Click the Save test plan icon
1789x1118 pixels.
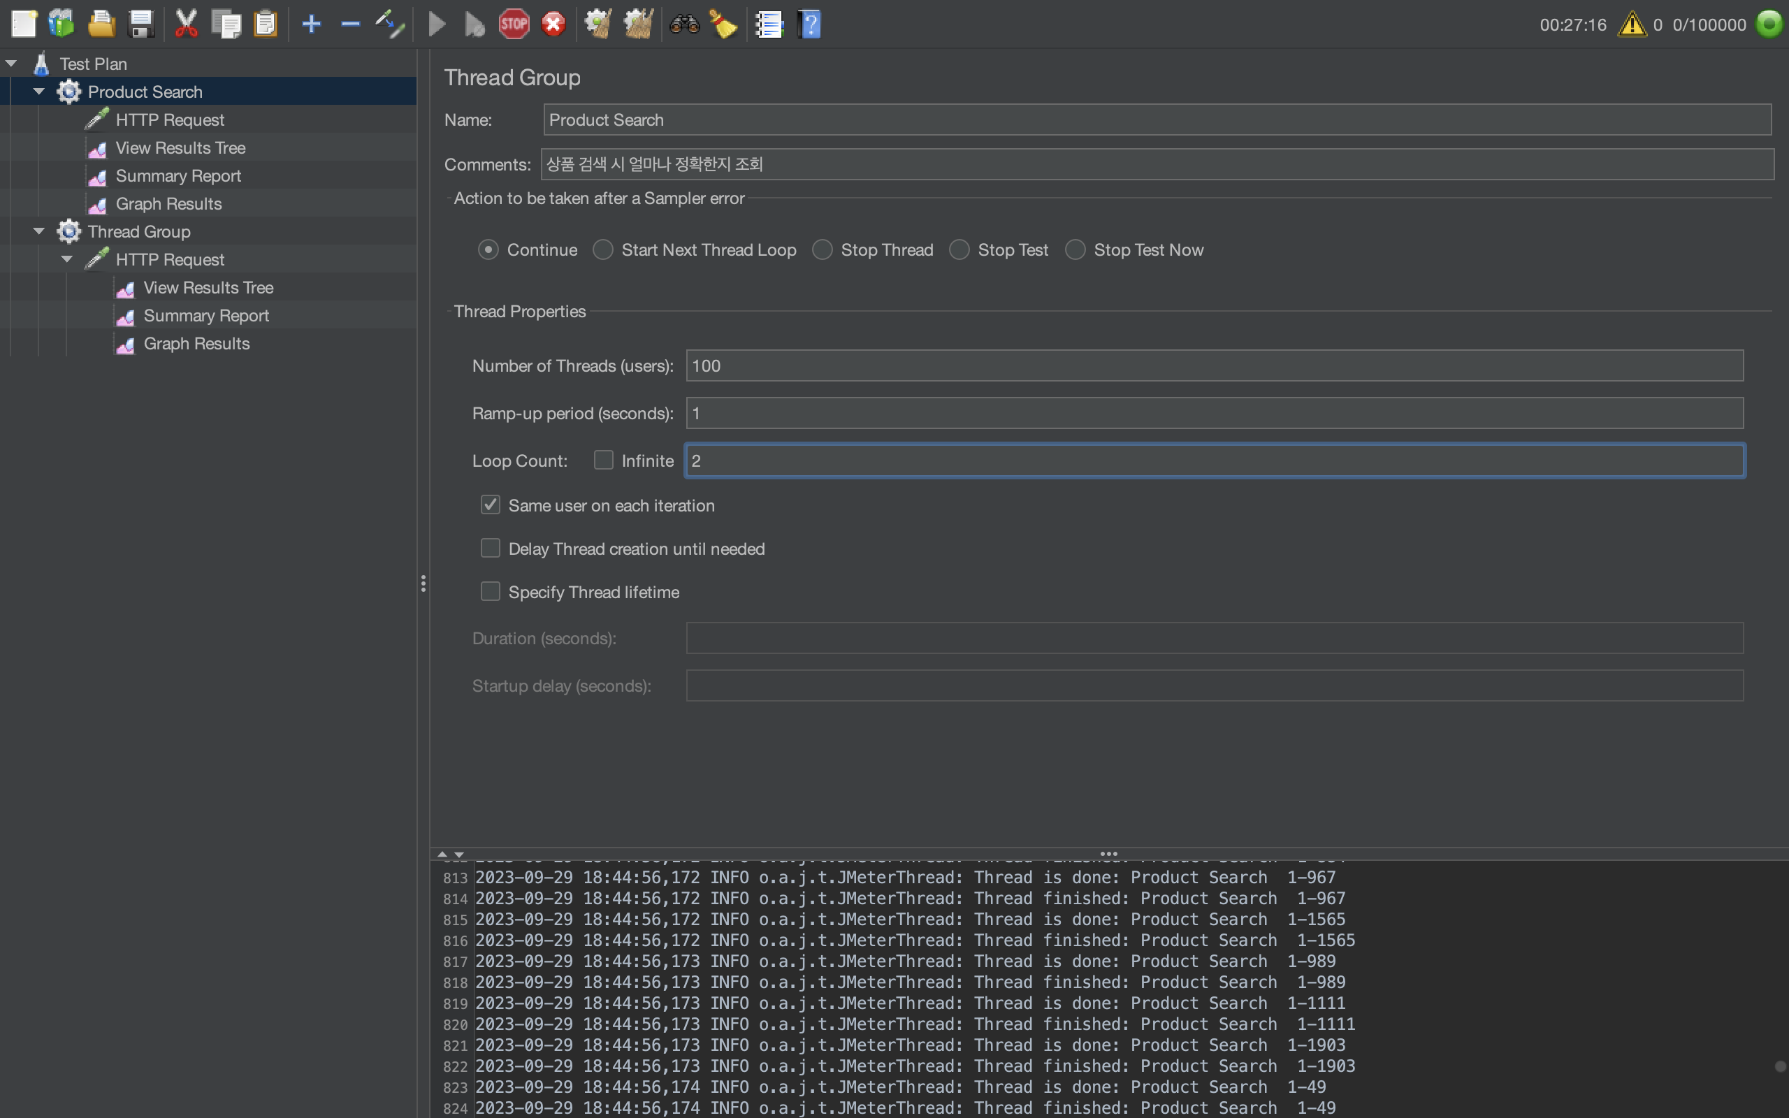pyautogui.click(x=140, y=24)
